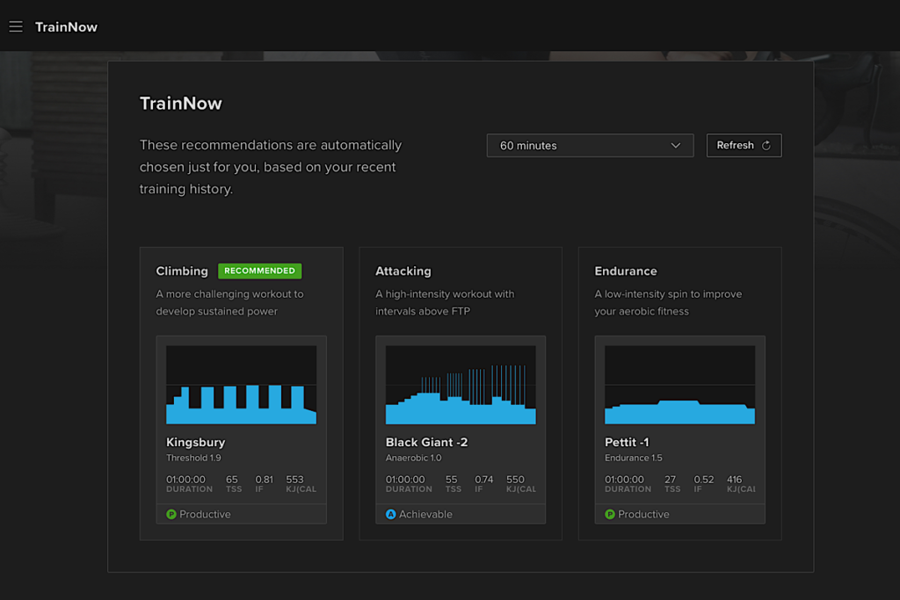Click the refresh arrow icon
This screenshot has height=600, width=900.
click(x=766, y=146)
